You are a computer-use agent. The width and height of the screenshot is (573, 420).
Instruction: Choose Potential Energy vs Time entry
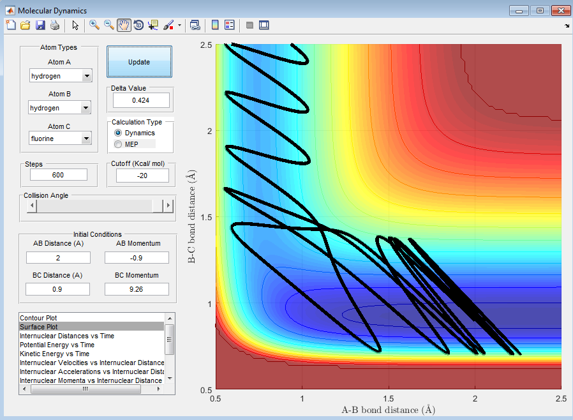(59, 345)
